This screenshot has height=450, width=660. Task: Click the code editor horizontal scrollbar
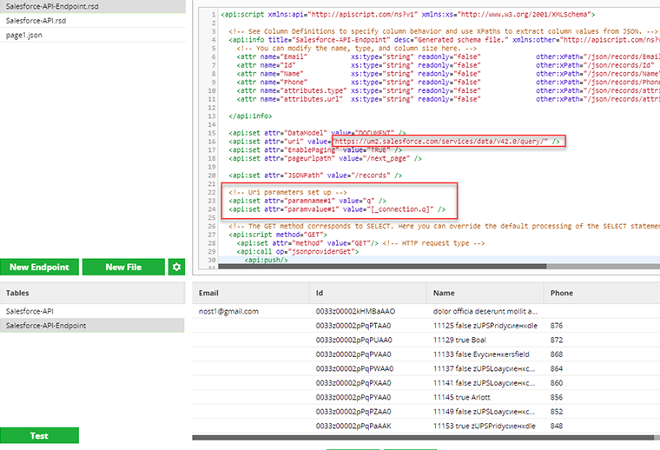pyautogui.click(x=382, y=266)
